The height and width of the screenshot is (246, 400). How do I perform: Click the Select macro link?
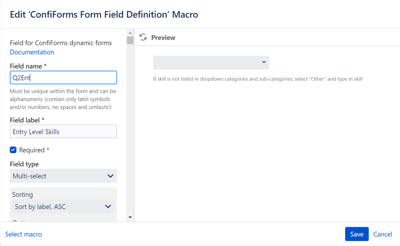24,234
